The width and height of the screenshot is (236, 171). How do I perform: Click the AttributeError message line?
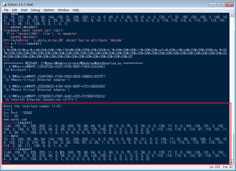63,40
